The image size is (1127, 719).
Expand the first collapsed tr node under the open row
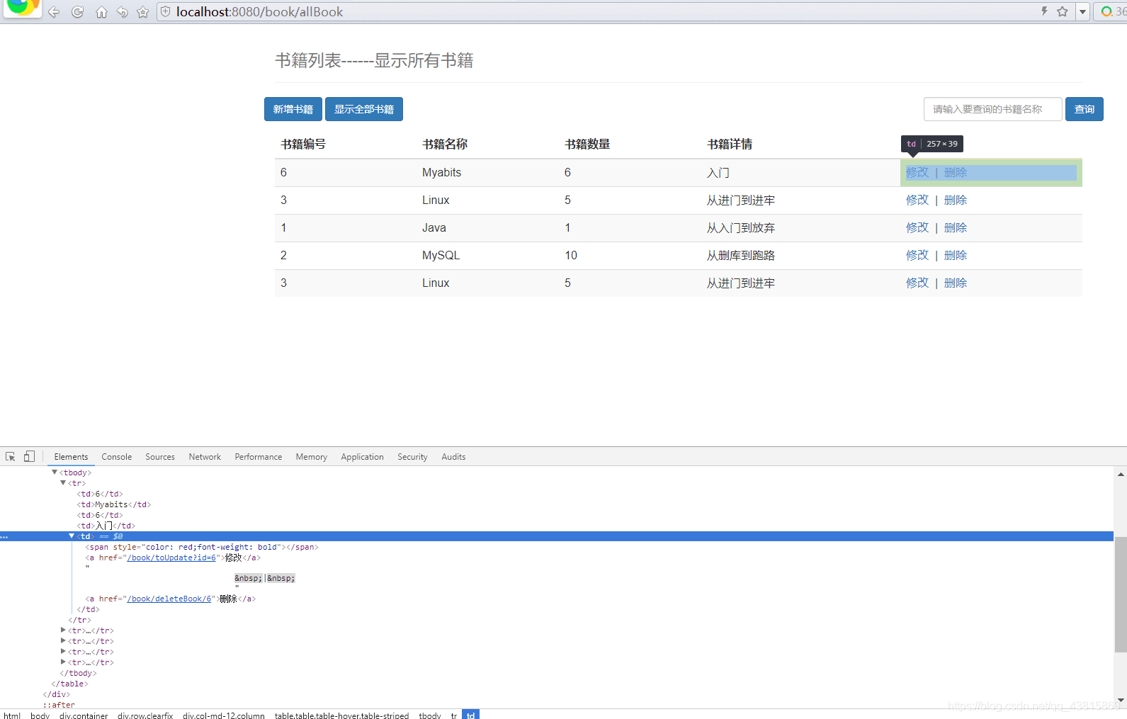tap(63, 630)
